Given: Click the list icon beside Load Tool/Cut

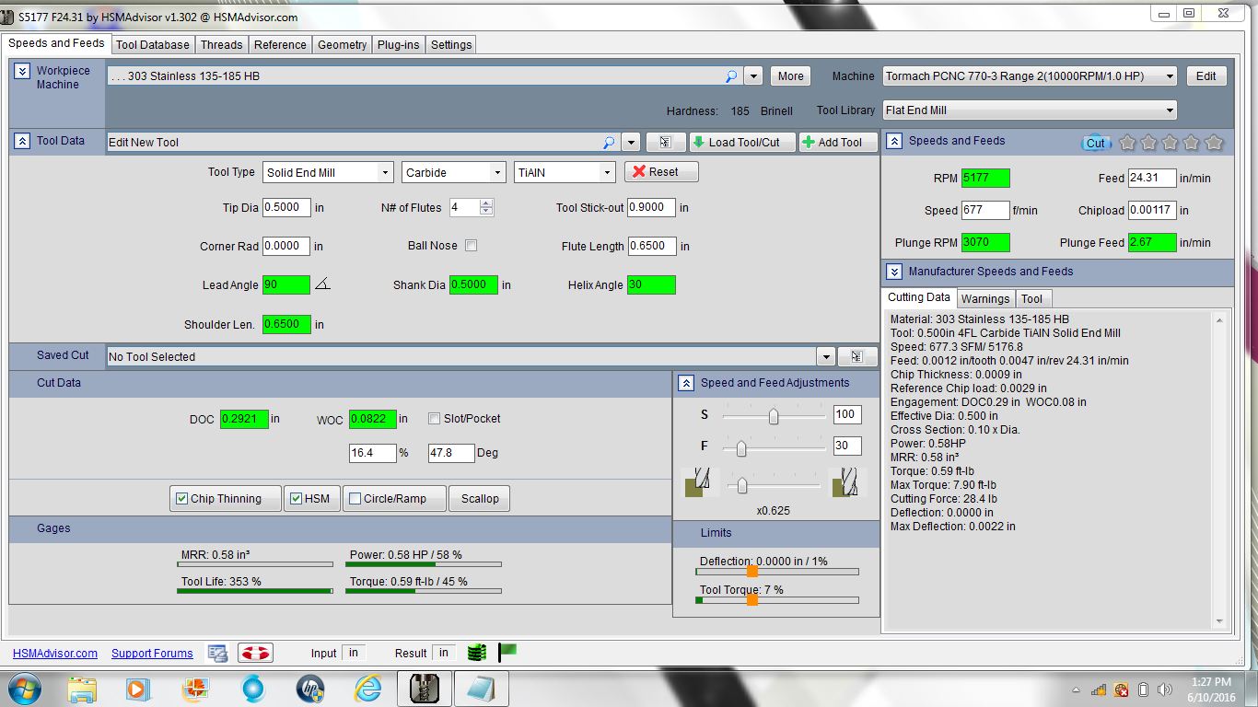Looking at the screenshot, I should pyautogui.click(x=666, y=143).
